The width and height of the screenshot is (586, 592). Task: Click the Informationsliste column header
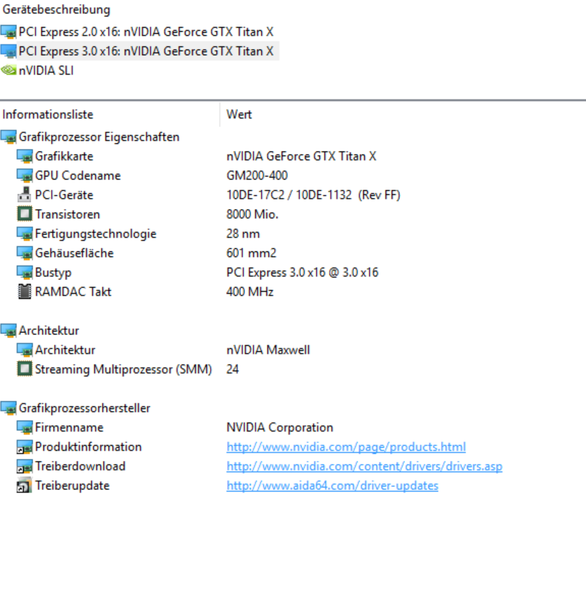coord(48,114)
